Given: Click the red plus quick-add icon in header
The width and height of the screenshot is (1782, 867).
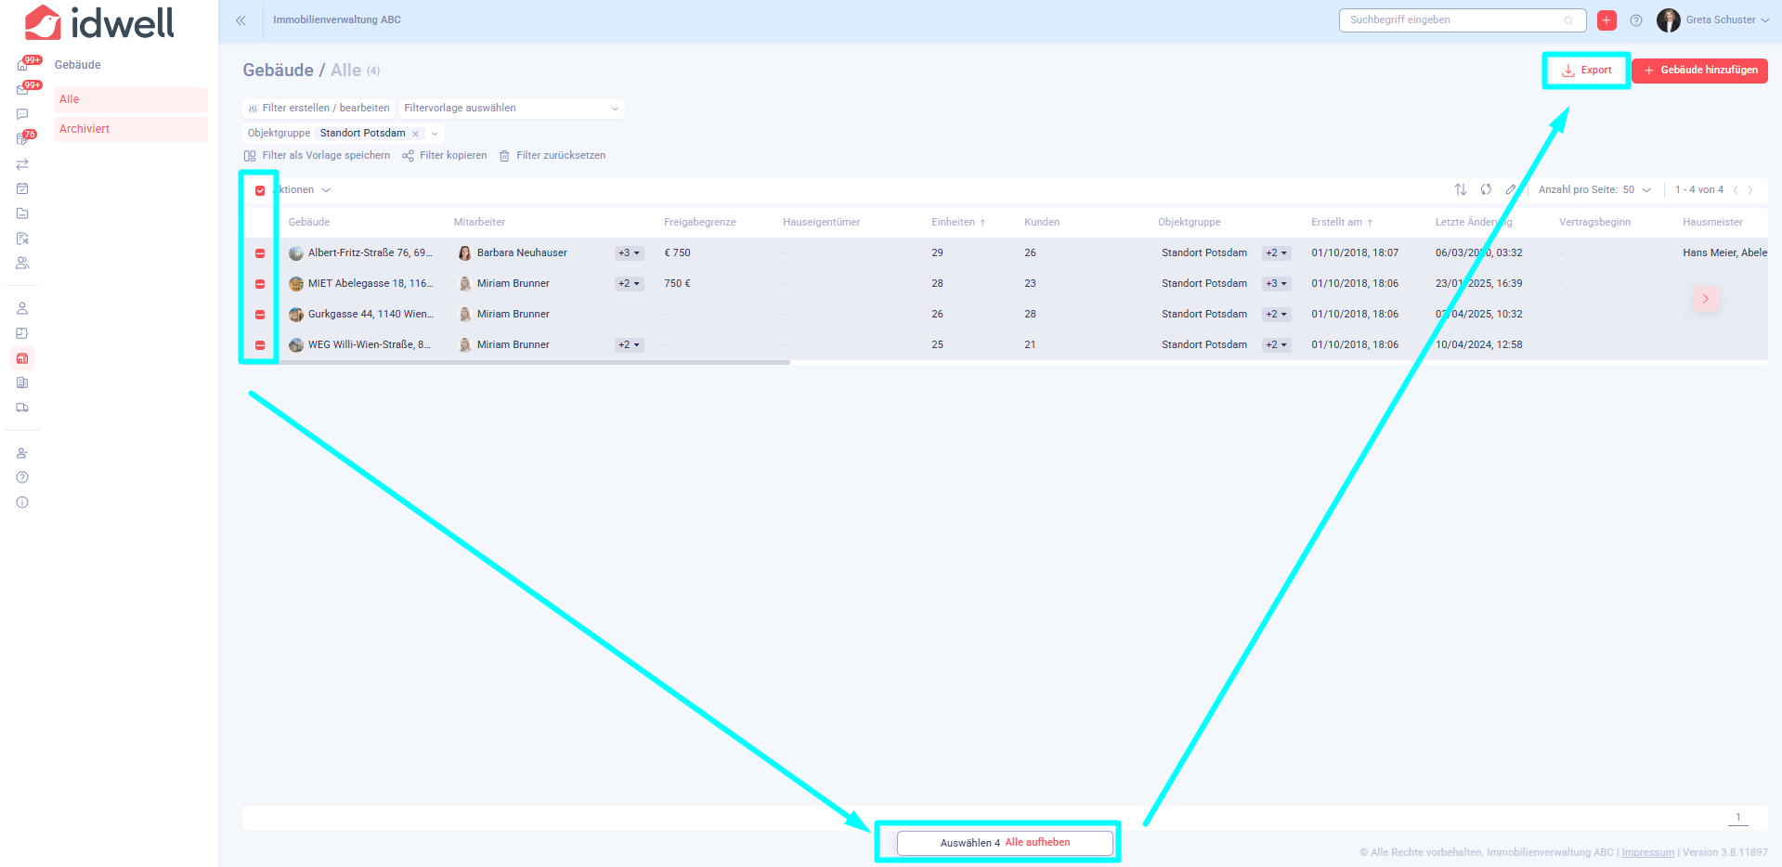Looking at the screenshot, I should tap(1606, 20).
